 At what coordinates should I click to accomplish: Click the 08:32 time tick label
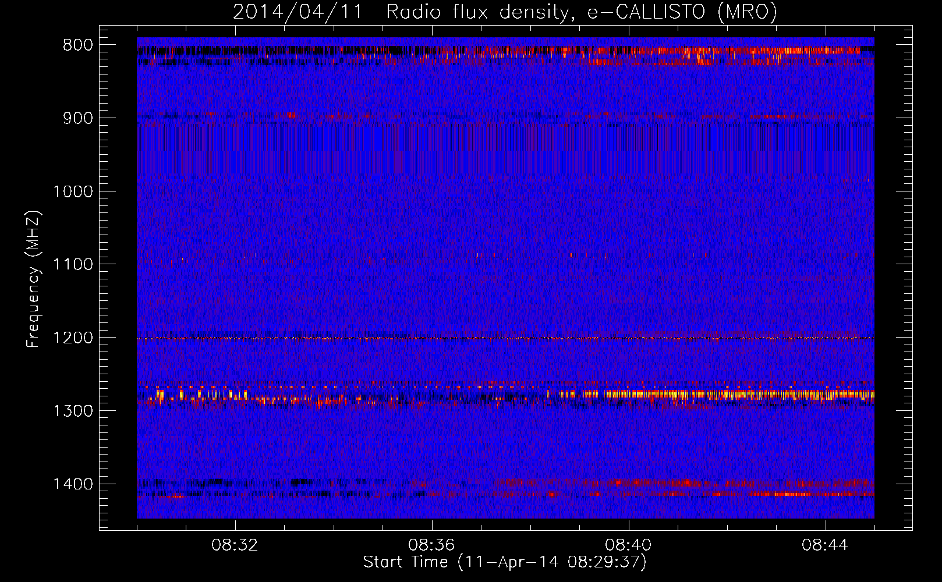coord(235,545)
